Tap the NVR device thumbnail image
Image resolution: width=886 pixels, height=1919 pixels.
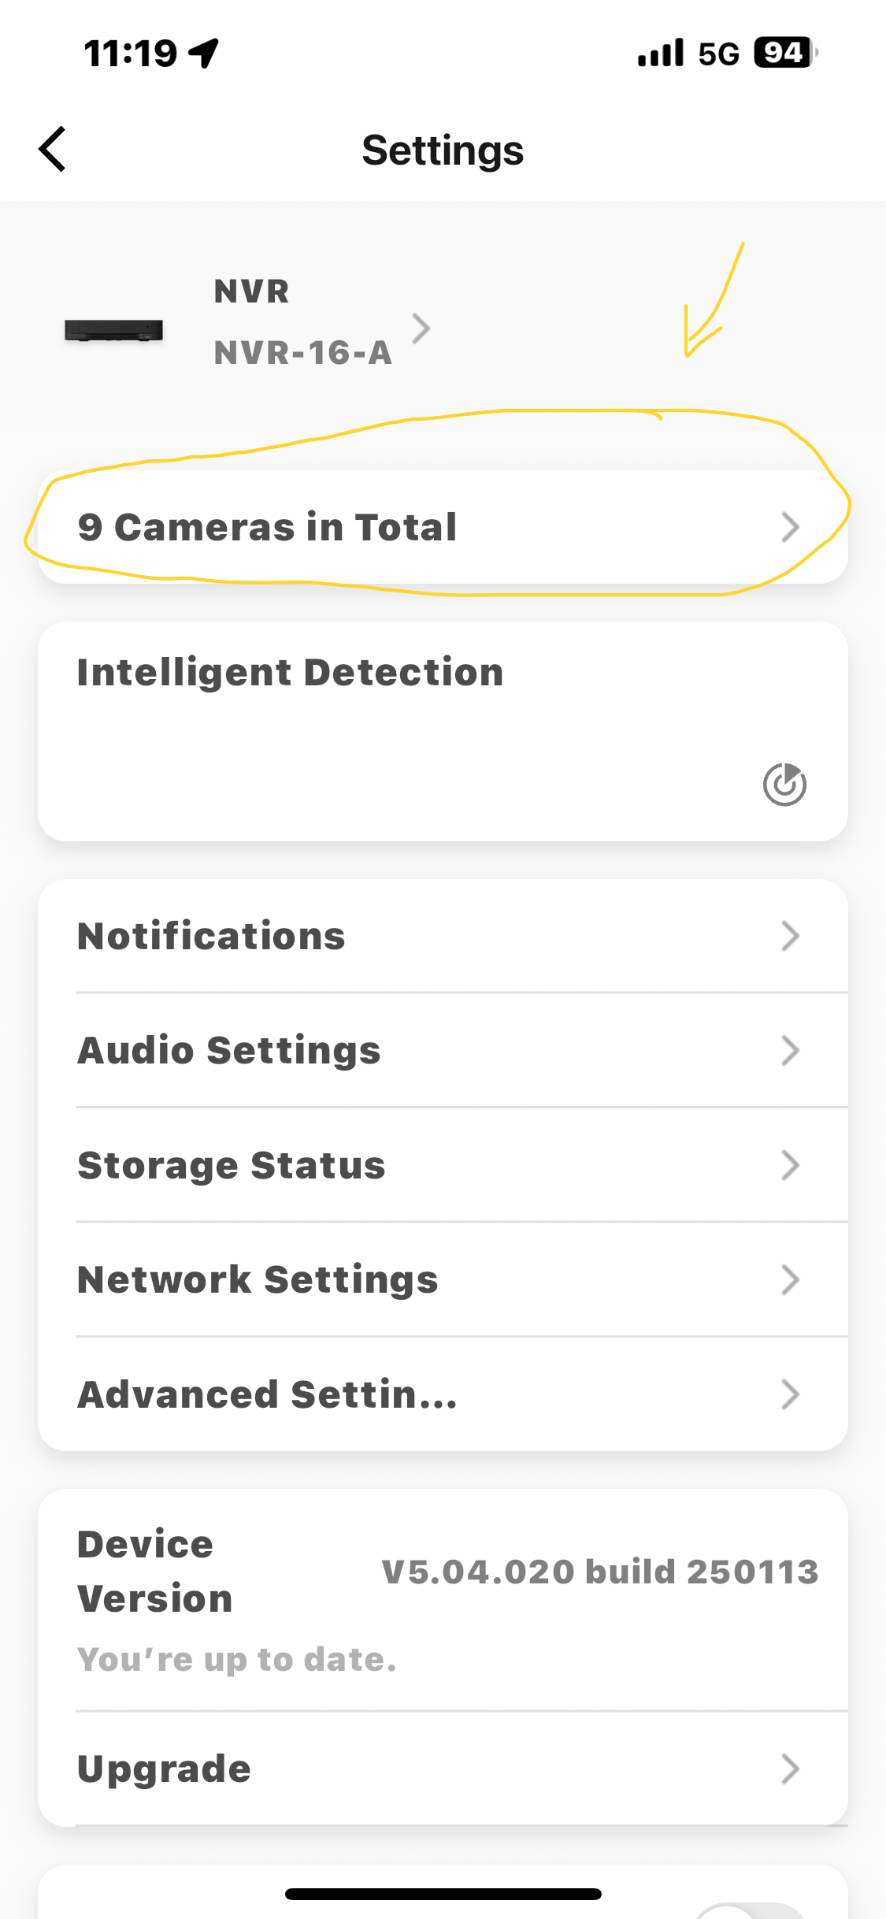pos(114,330)
